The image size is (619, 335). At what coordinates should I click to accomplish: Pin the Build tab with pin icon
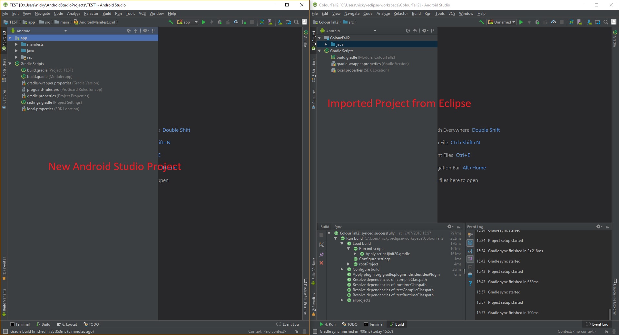pos(321,254)
